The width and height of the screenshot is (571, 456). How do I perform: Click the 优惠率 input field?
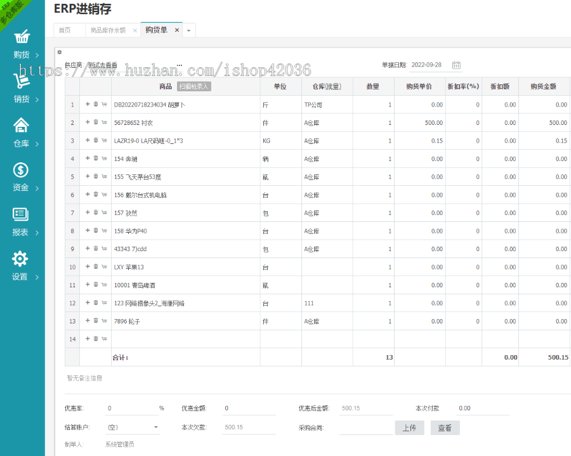(x=132, y=408)
